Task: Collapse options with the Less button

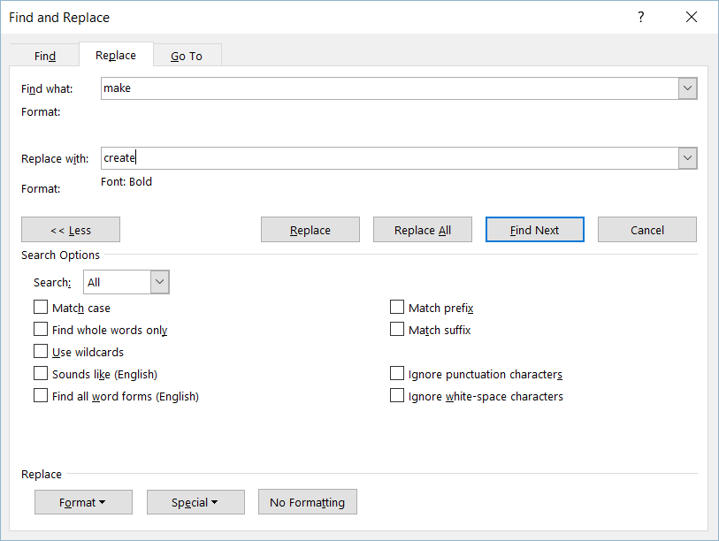Action: pos(71,230)
